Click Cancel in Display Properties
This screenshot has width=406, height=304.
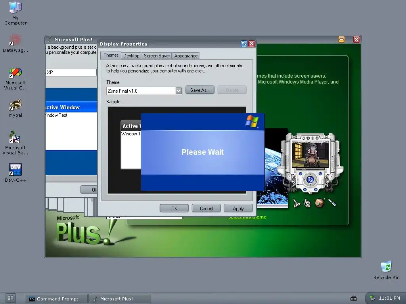point(206,208)
